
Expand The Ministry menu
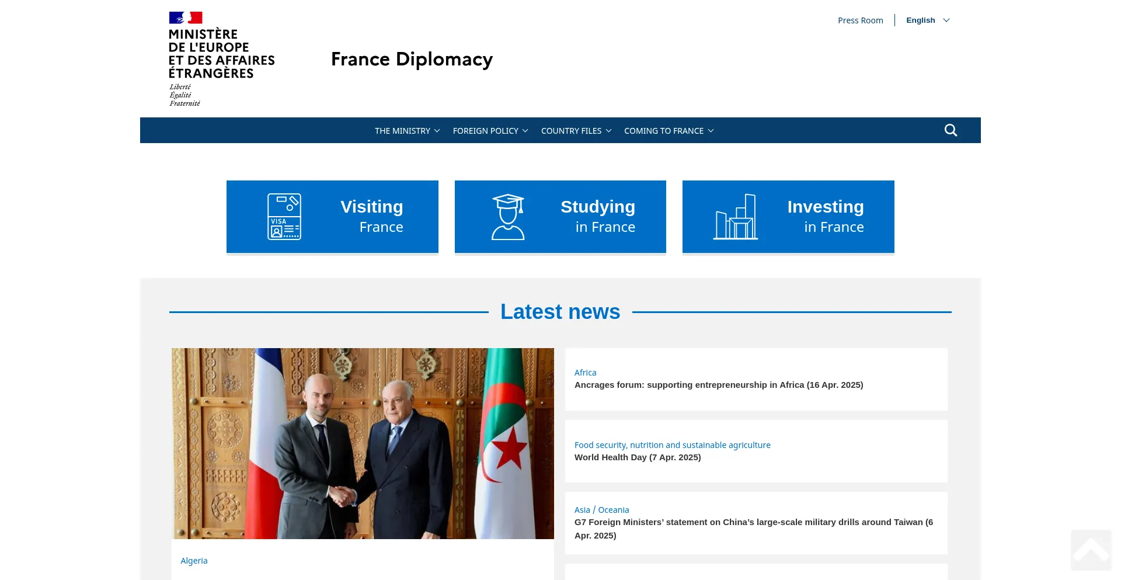408,131
